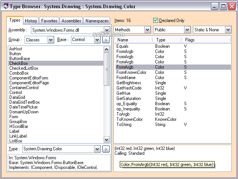Click the class list scroll down arrow

point(107,139)
